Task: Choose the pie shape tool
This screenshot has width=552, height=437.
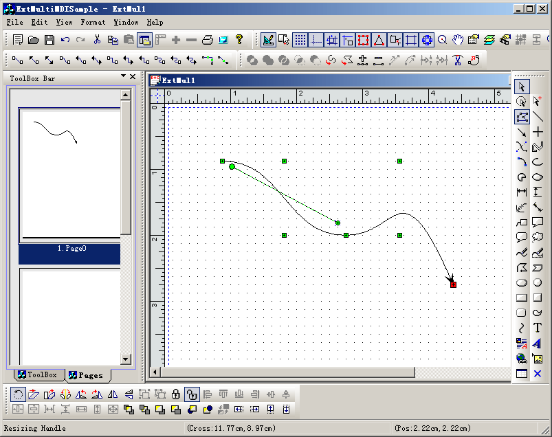Action: point(522,177)
